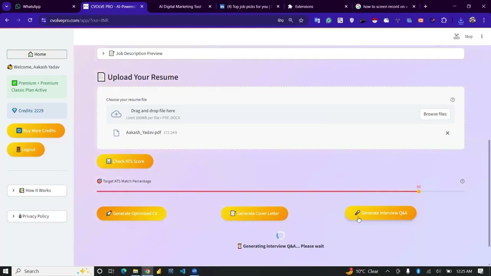Open the Extensions puzzle menu
The image size is (491, 276).
click(x=444, y=20)
